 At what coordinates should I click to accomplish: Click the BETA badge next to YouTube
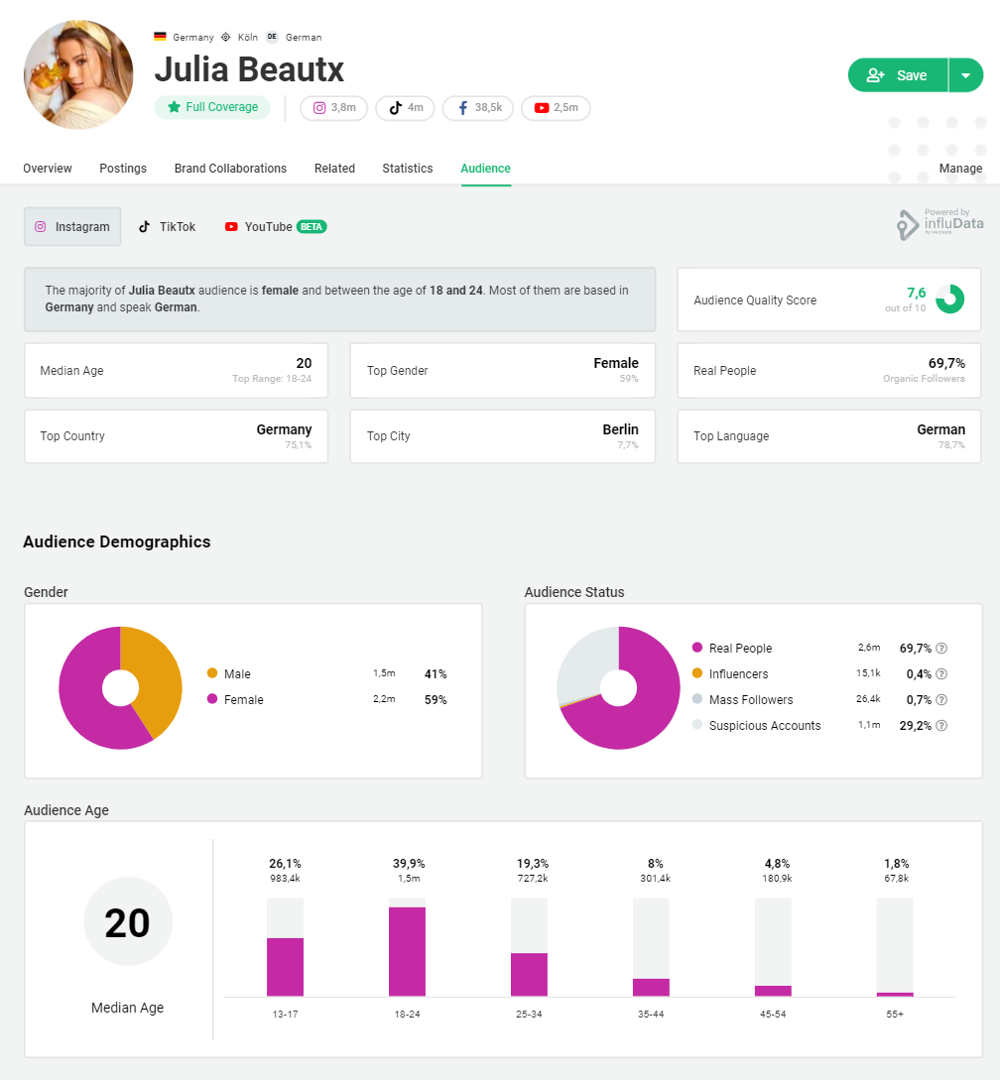[312, 226]
